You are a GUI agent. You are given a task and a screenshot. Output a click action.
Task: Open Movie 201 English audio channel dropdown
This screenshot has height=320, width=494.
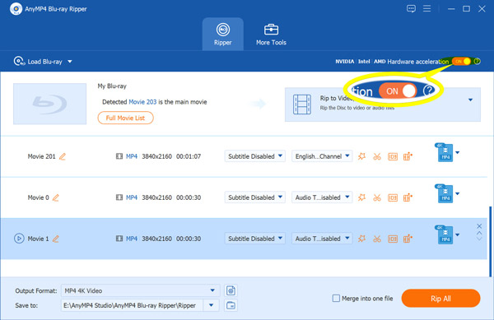tap(322, 156)
